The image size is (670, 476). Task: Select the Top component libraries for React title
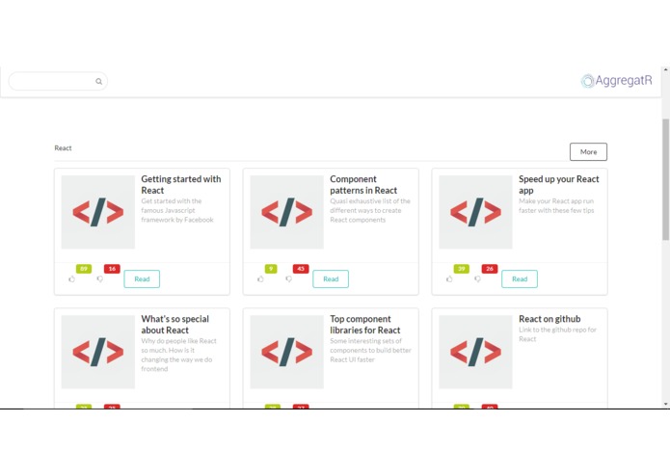point(365,325)
